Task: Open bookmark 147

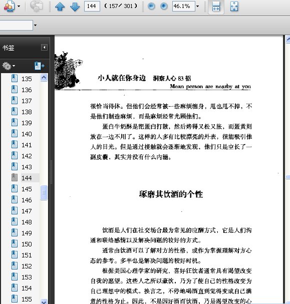Action: pyautogui.click(x=27, y=211)
